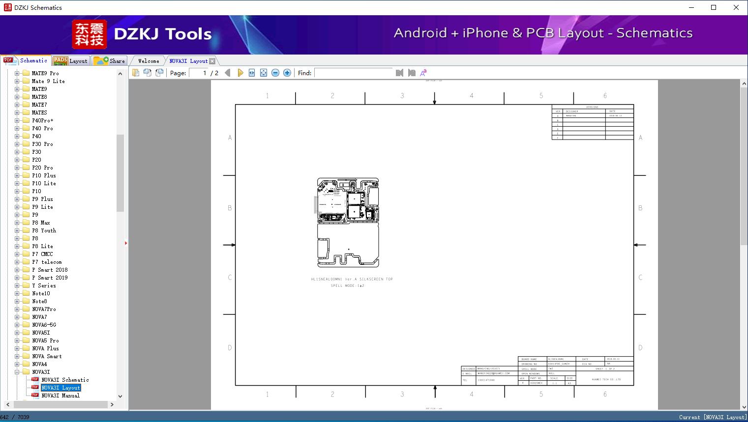The width and height of the screenshot is (748, 422).
Task: Click the folder icon beside P10 Lite
Action: 26,183
